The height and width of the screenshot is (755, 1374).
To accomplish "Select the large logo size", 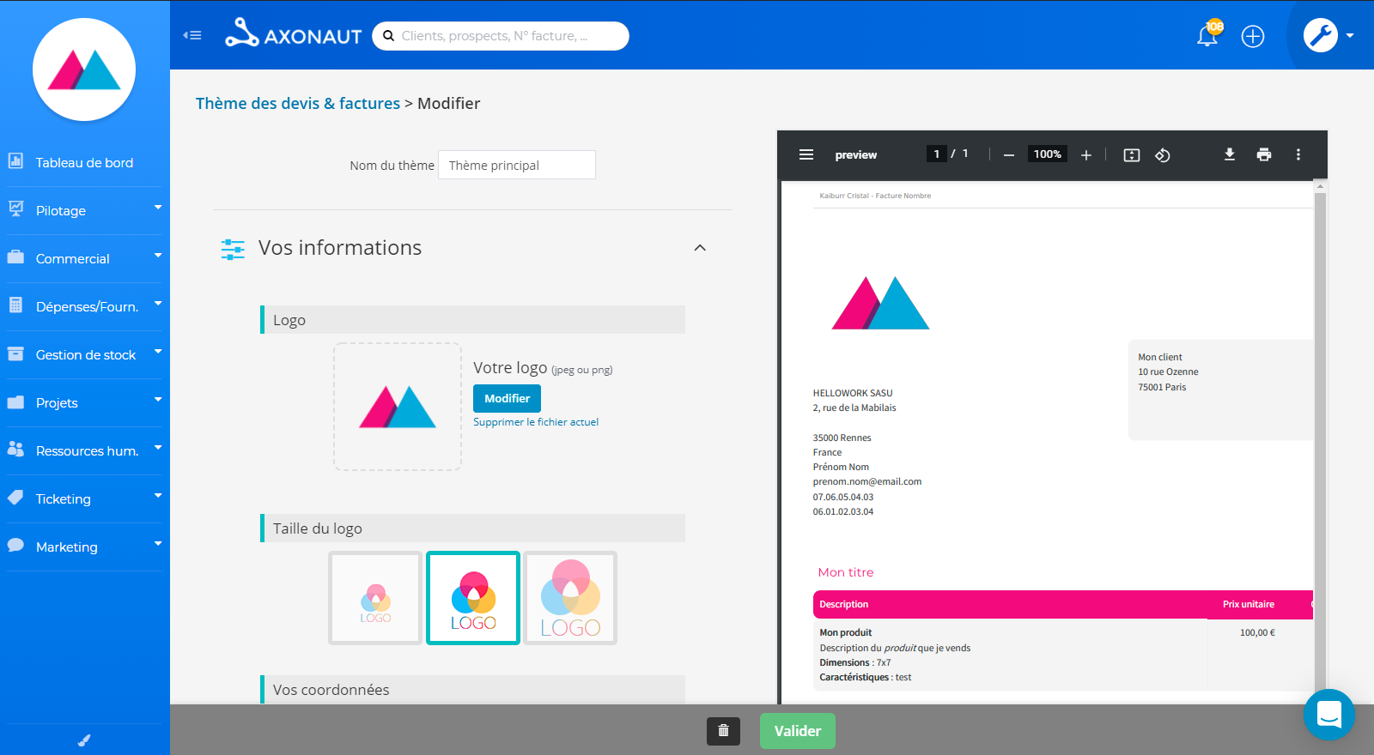I will (571, 598).
